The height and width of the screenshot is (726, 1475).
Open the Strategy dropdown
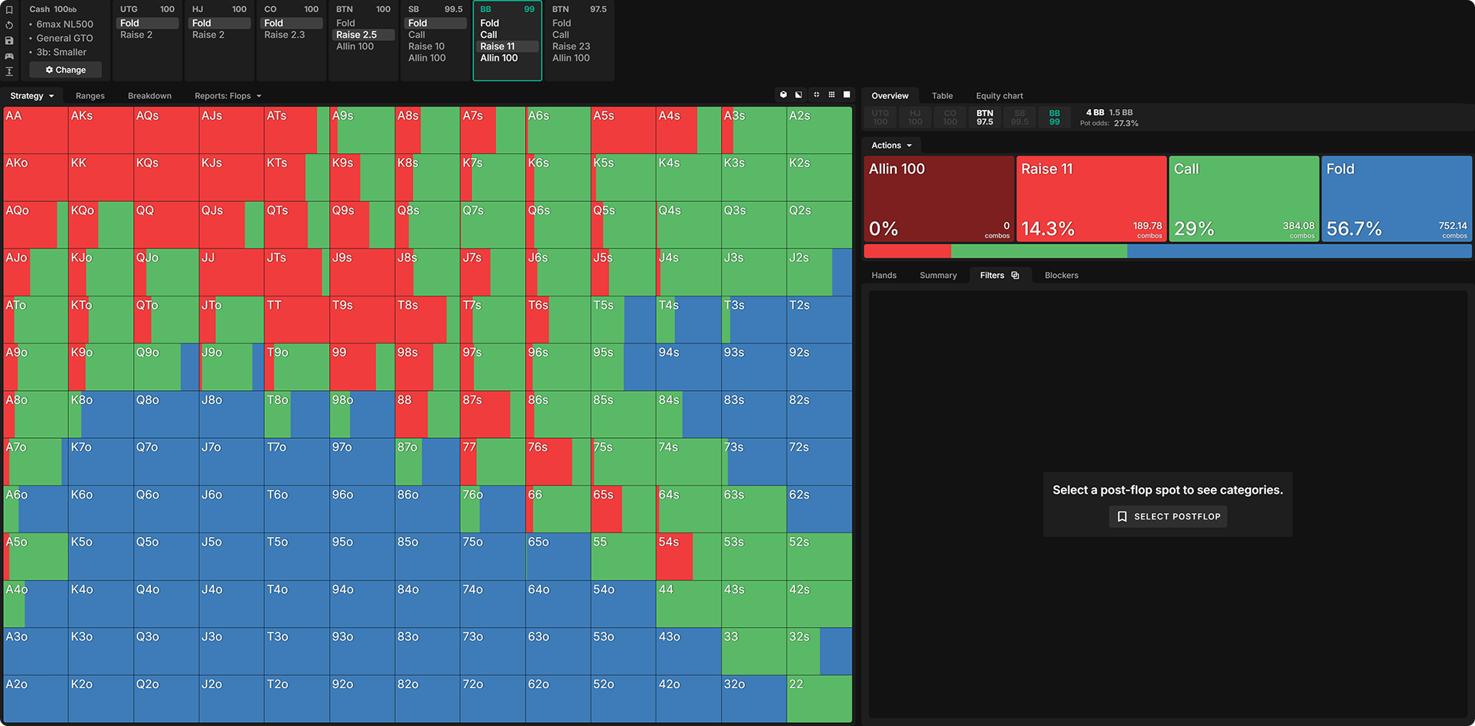32,96
